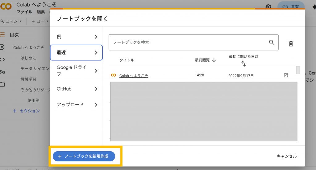316x170 pixels.
Task: Go to 使用例 section
Action: [x=33, y=100]
